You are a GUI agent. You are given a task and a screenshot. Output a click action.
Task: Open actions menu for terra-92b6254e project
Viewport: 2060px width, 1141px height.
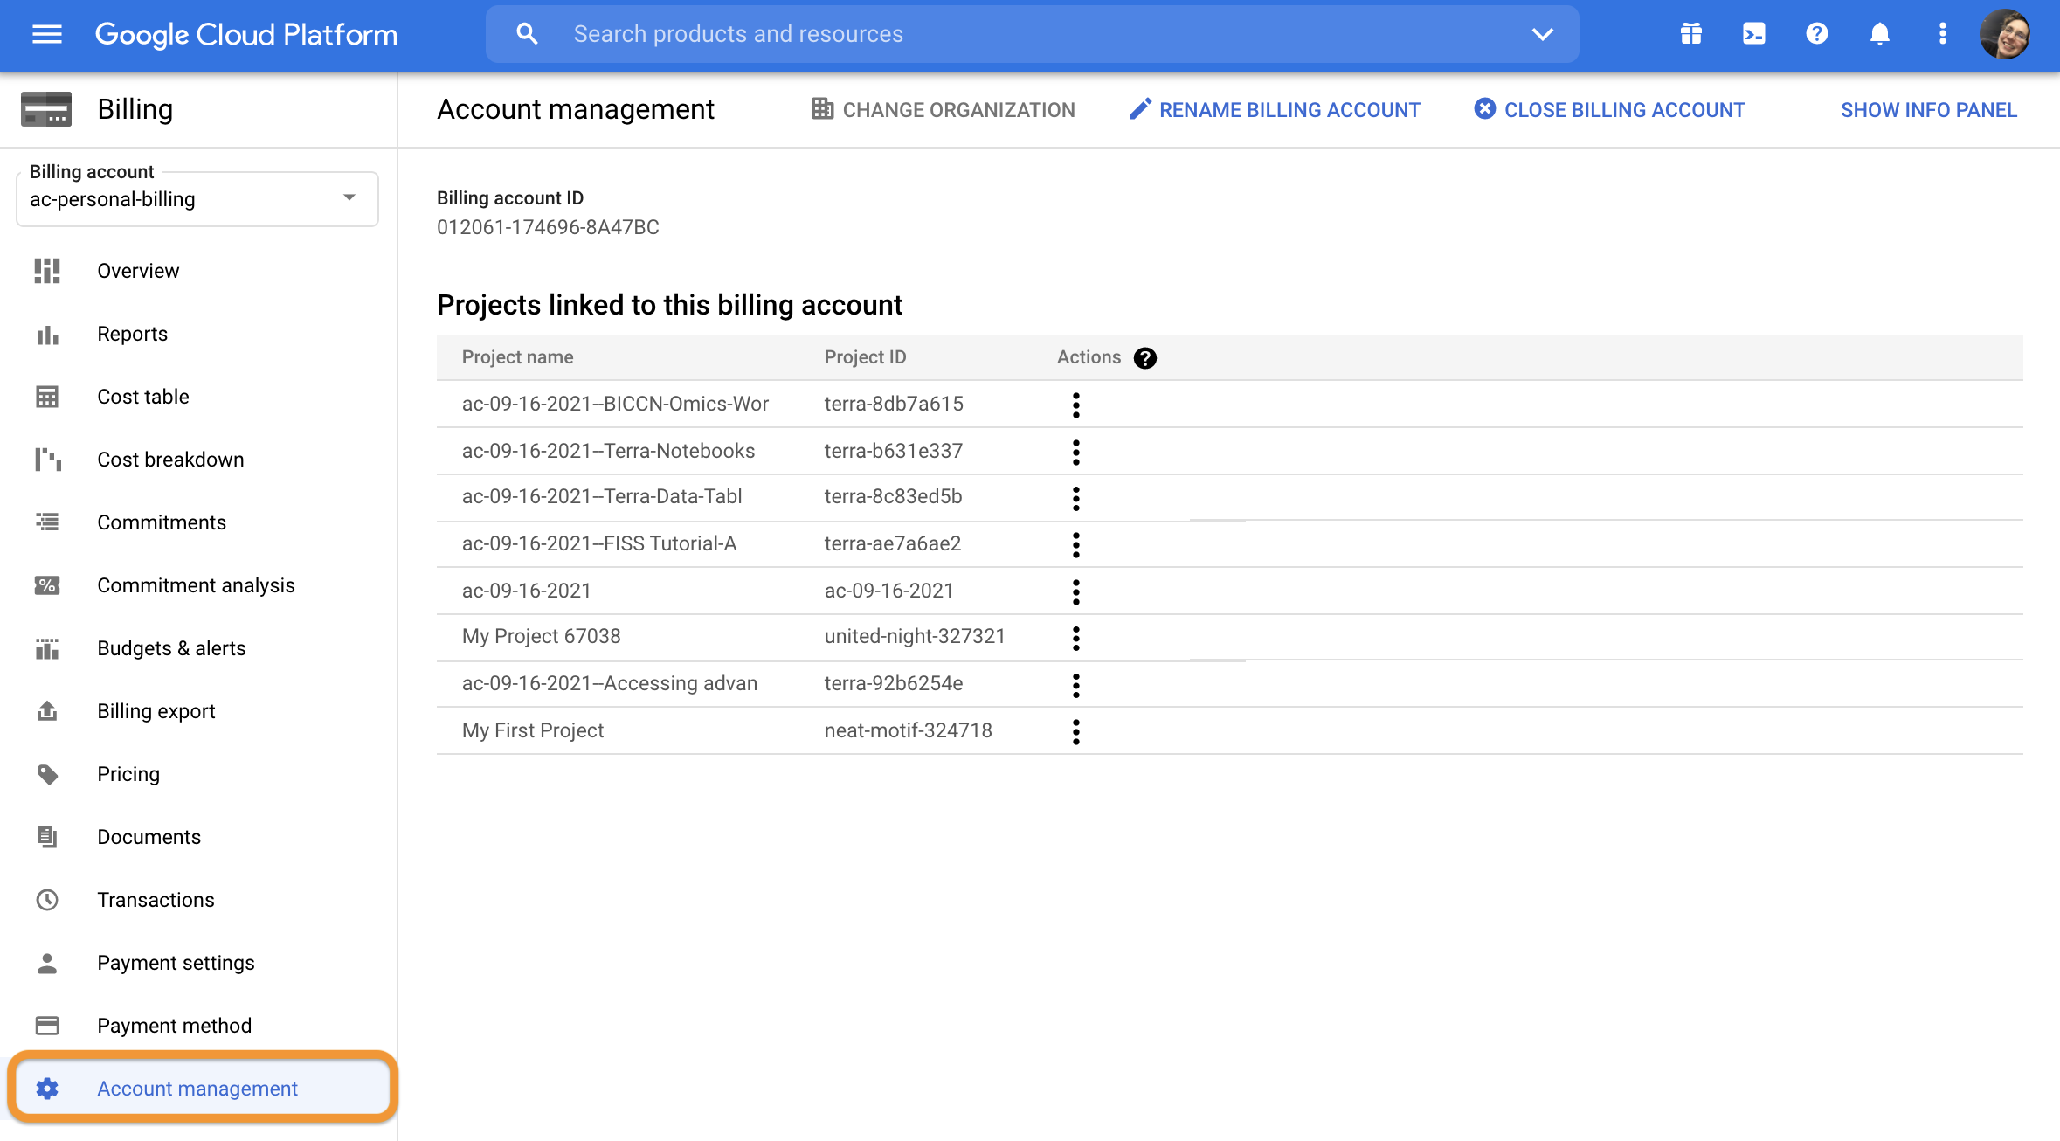pyautogui.click(x=1076, y=685)
